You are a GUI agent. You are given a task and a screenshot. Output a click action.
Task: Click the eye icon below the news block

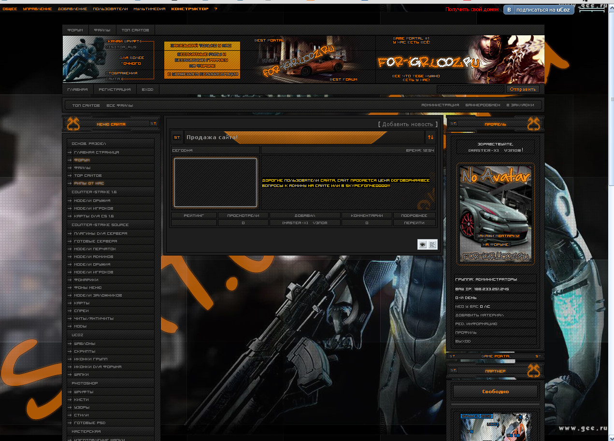423,245
